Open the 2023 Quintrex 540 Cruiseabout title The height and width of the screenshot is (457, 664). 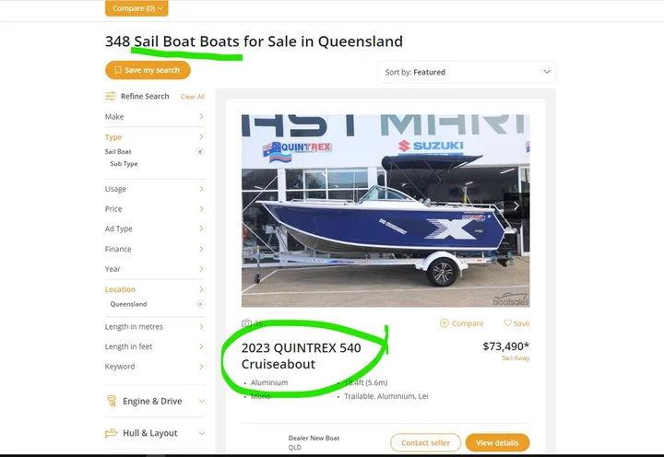click(x=301, y=356)
